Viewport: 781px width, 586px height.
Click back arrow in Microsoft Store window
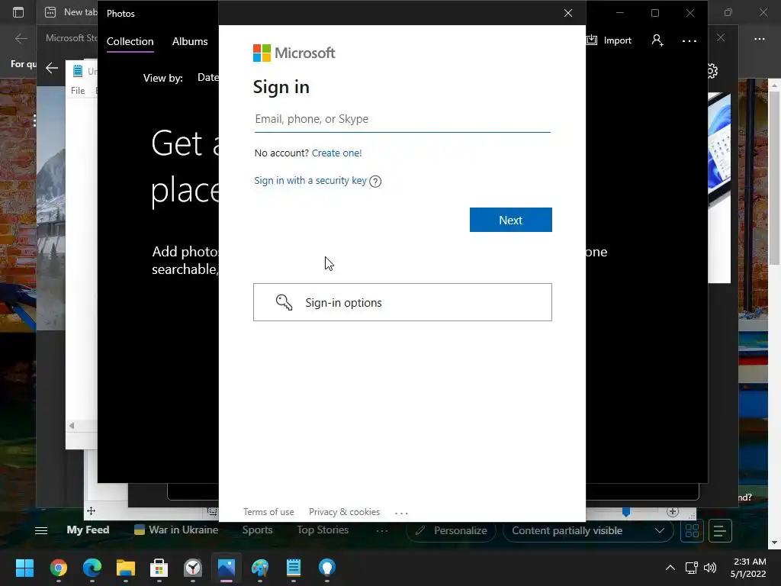tap(52, 68)
